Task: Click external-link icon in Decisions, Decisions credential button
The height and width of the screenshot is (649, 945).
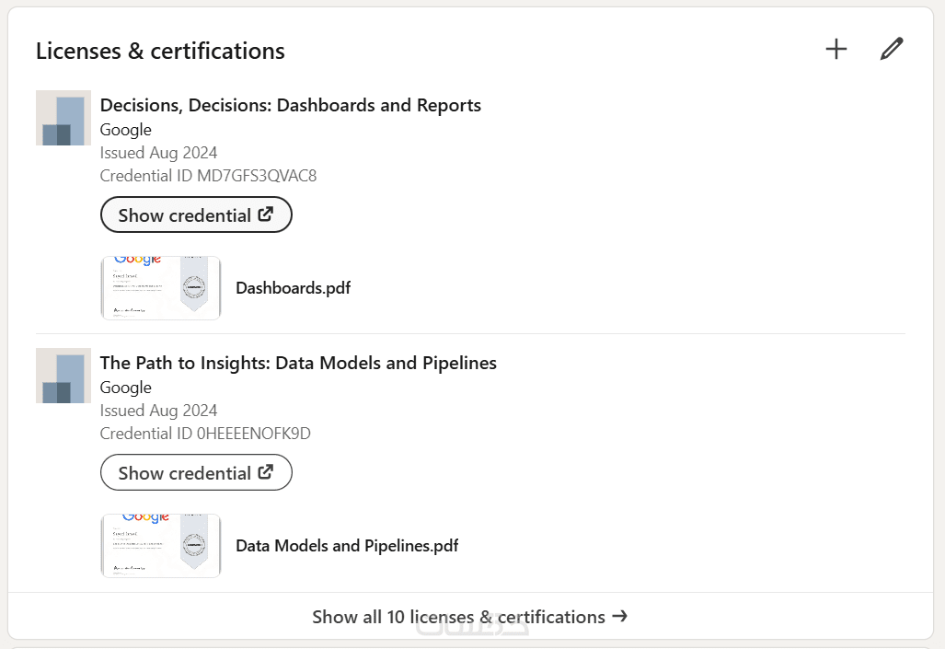Action: click(x=266, y=214)
